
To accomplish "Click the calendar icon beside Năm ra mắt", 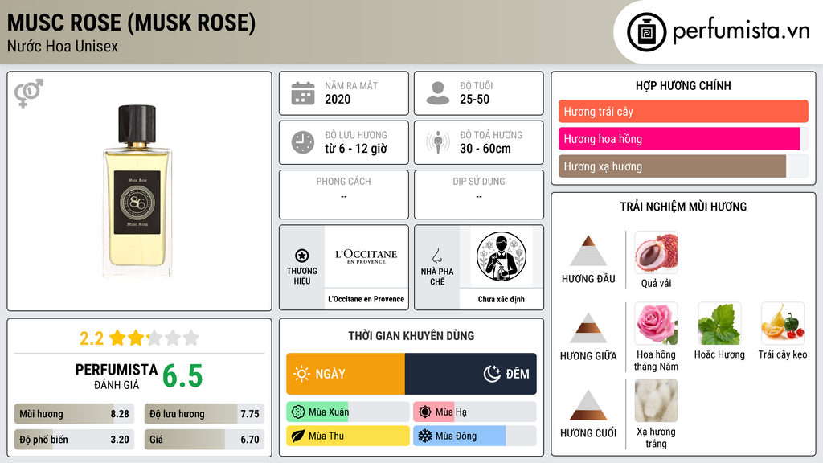I will click(x=303, y=93).
